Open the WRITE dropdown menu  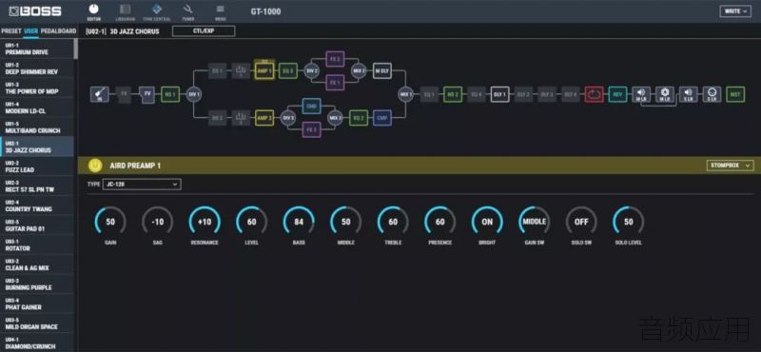click(735, 11)
